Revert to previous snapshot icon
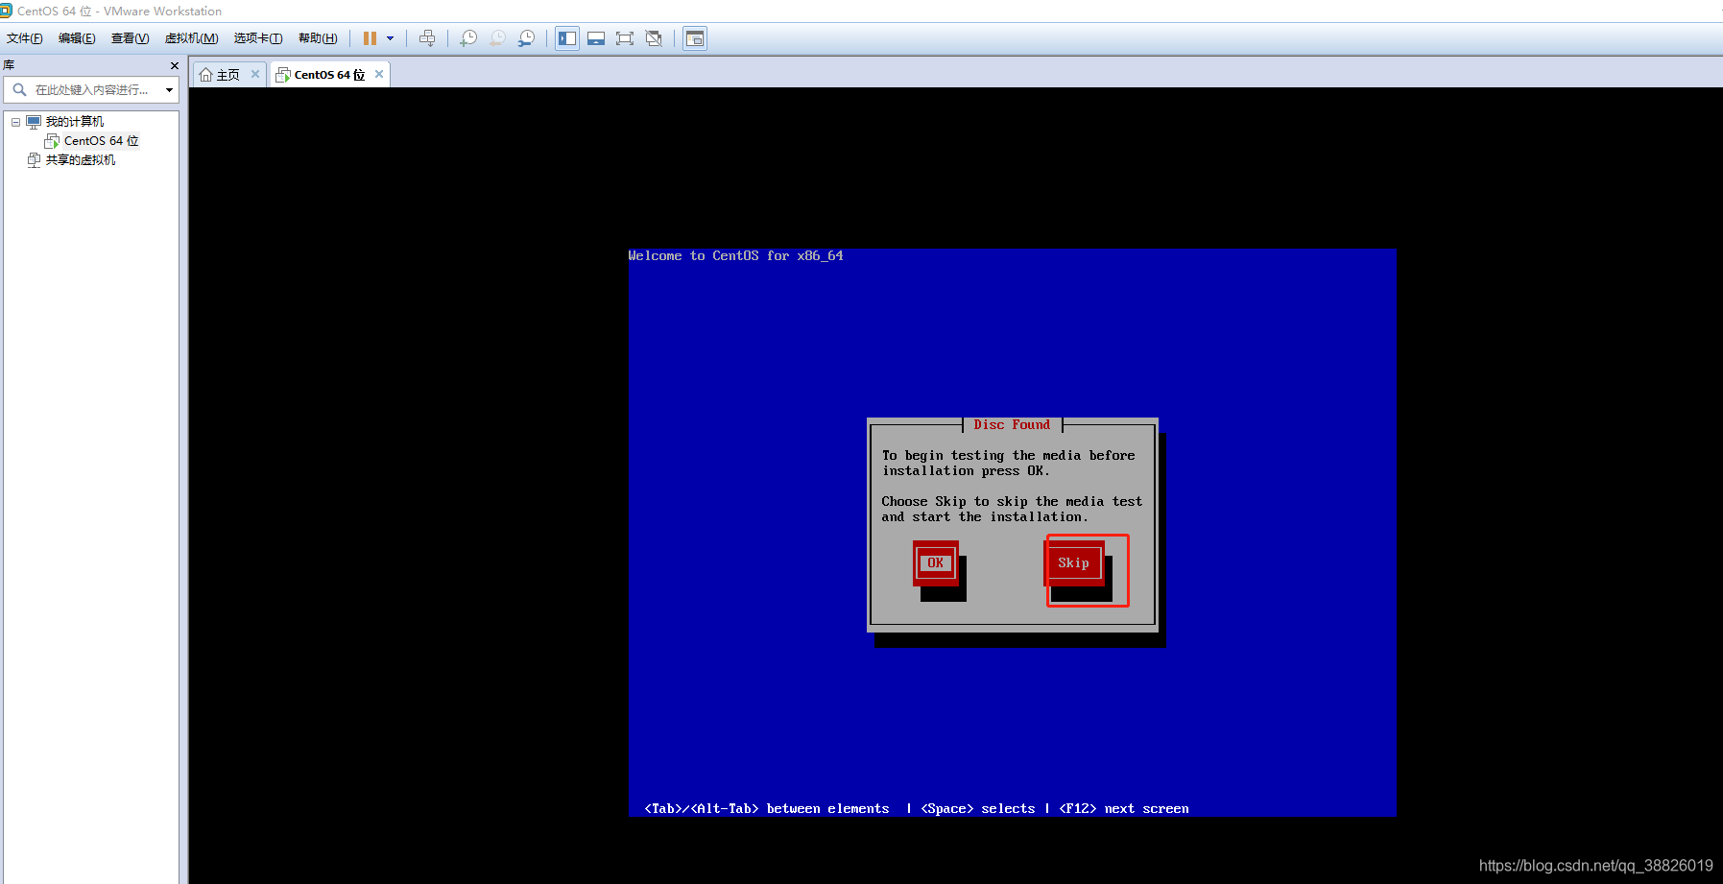 click(x=497, y=38)
